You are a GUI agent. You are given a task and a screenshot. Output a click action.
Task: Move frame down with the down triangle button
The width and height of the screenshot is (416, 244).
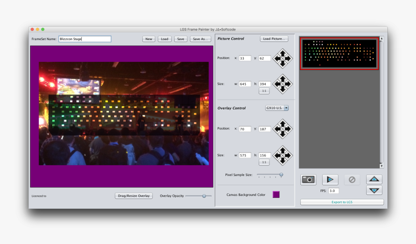click(x=374, y=190)
